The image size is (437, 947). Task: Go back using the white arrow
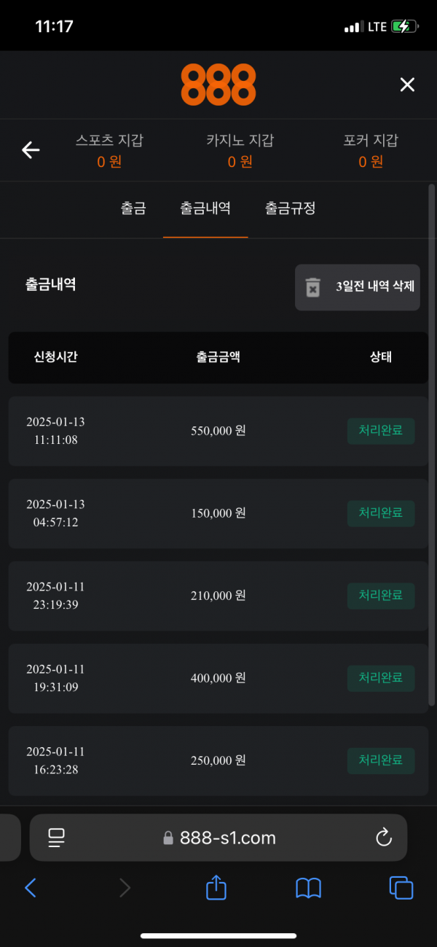coord(31,150)
